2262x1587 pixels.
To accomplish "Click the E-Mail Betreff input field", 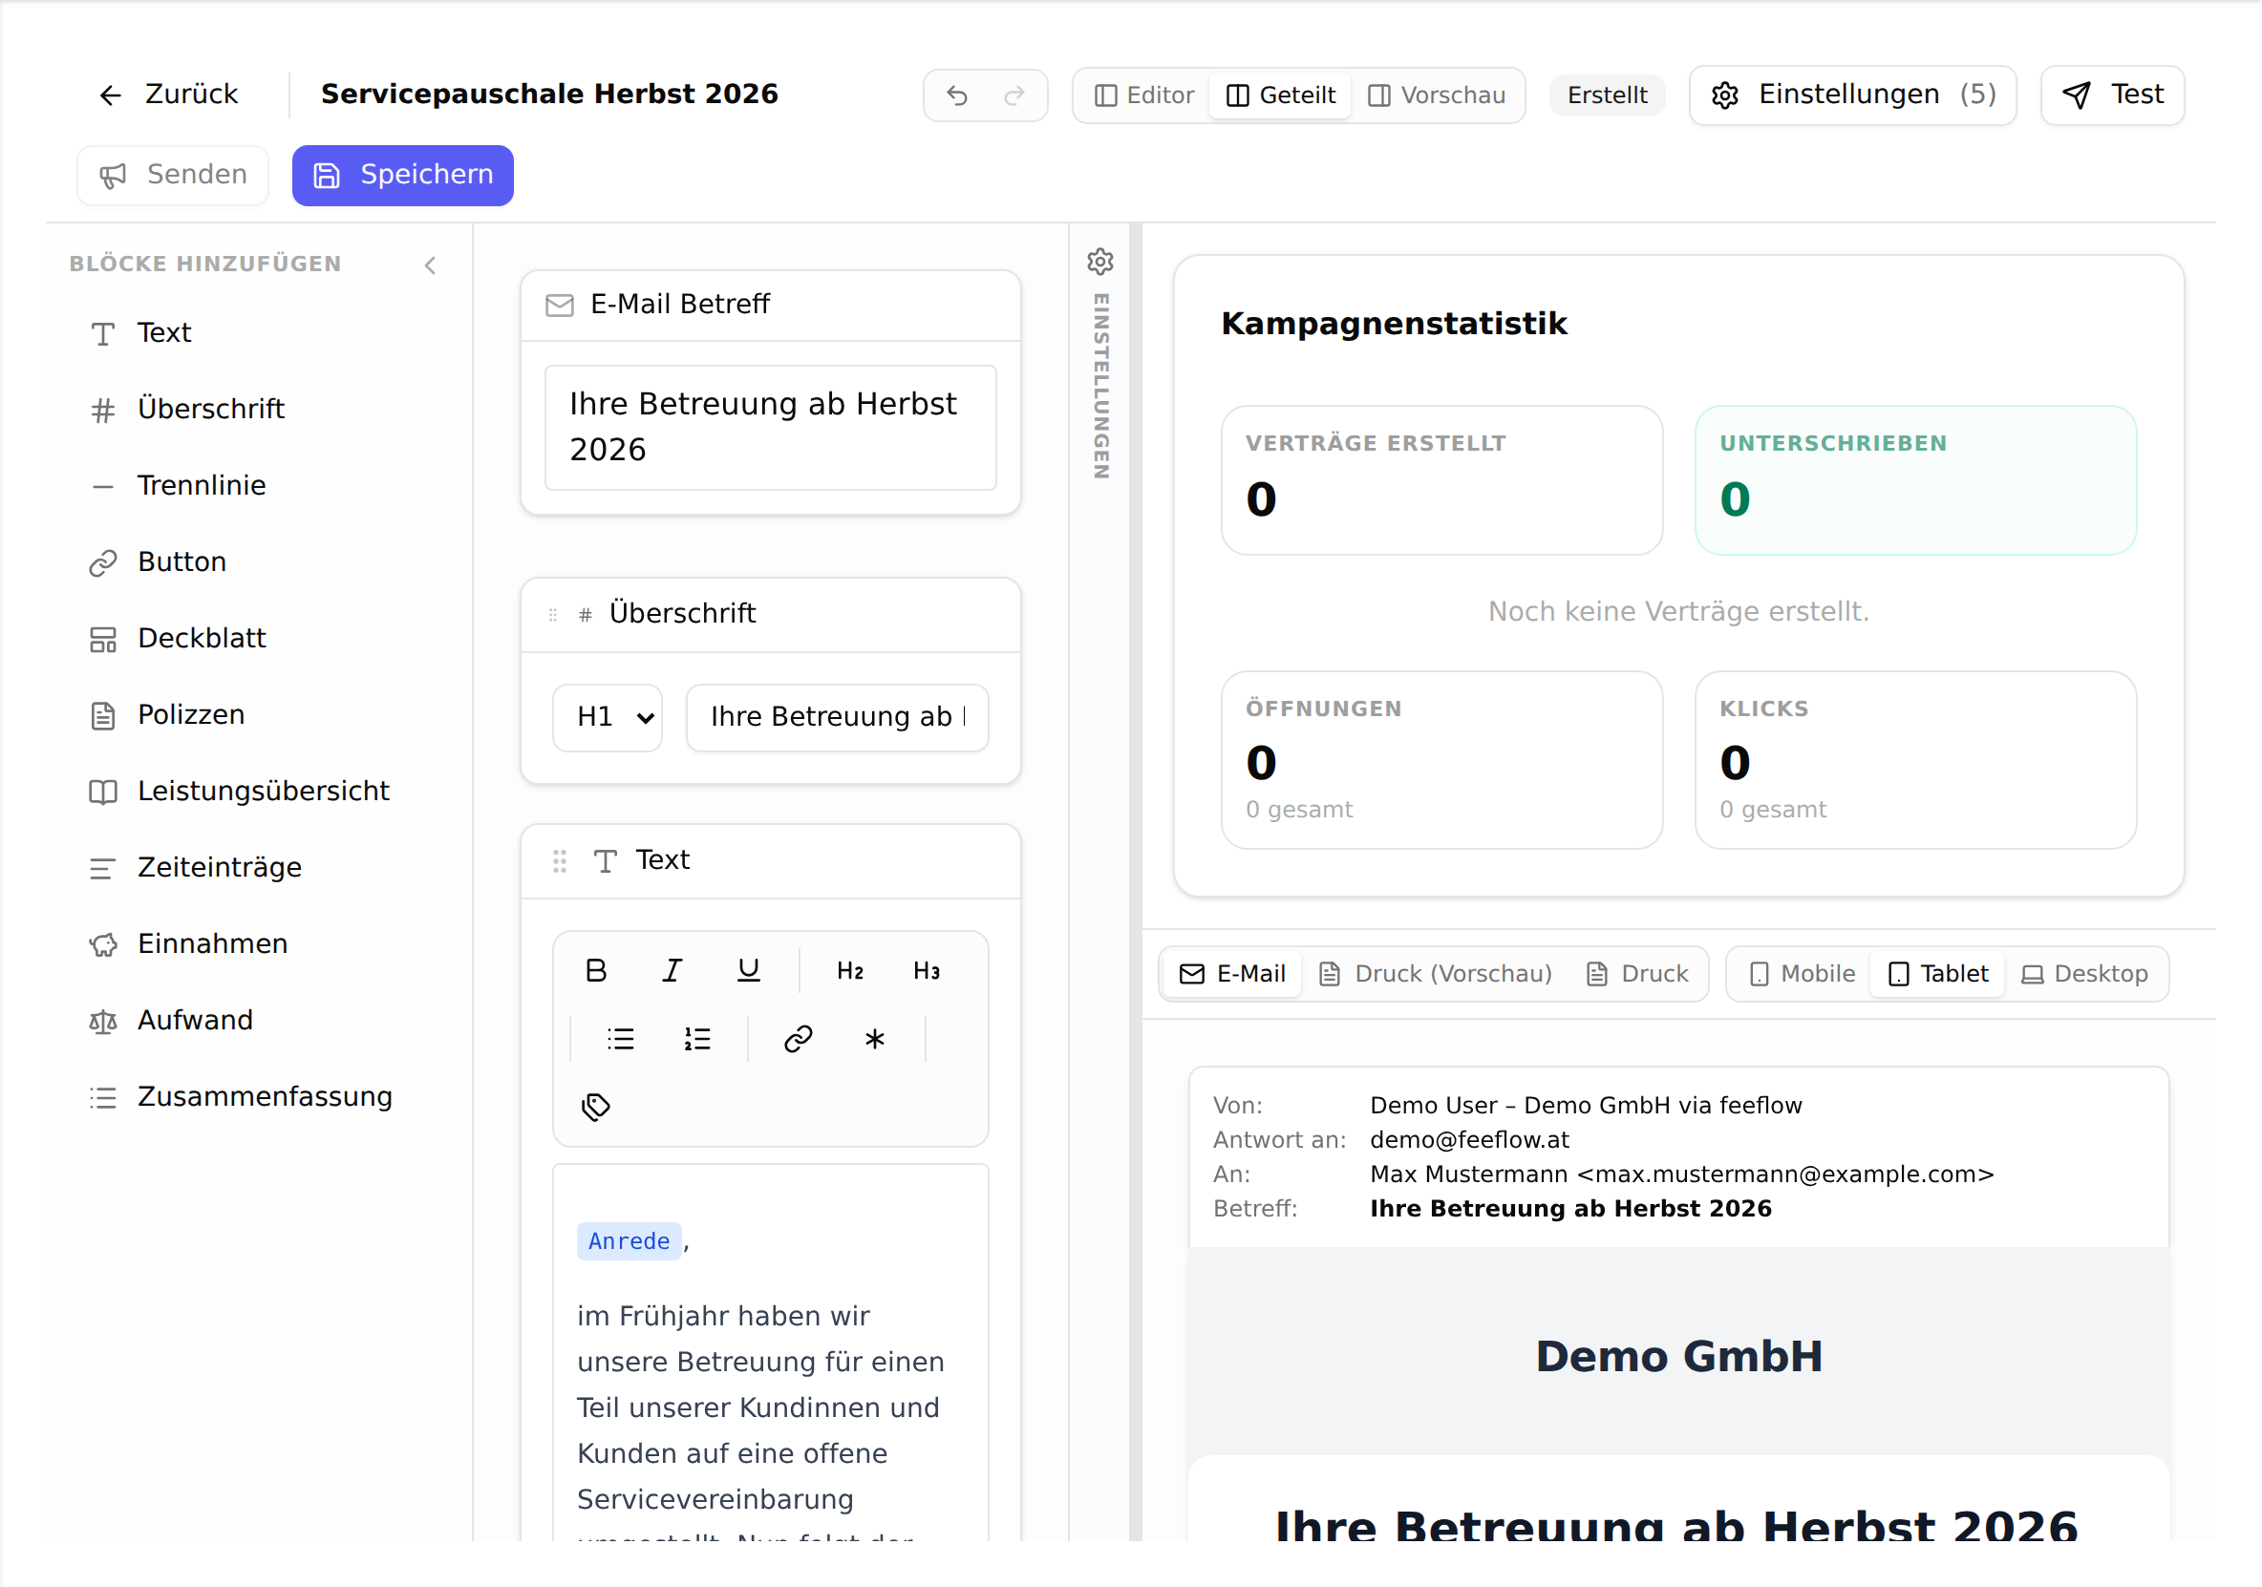I will click(x=771, y=428).
